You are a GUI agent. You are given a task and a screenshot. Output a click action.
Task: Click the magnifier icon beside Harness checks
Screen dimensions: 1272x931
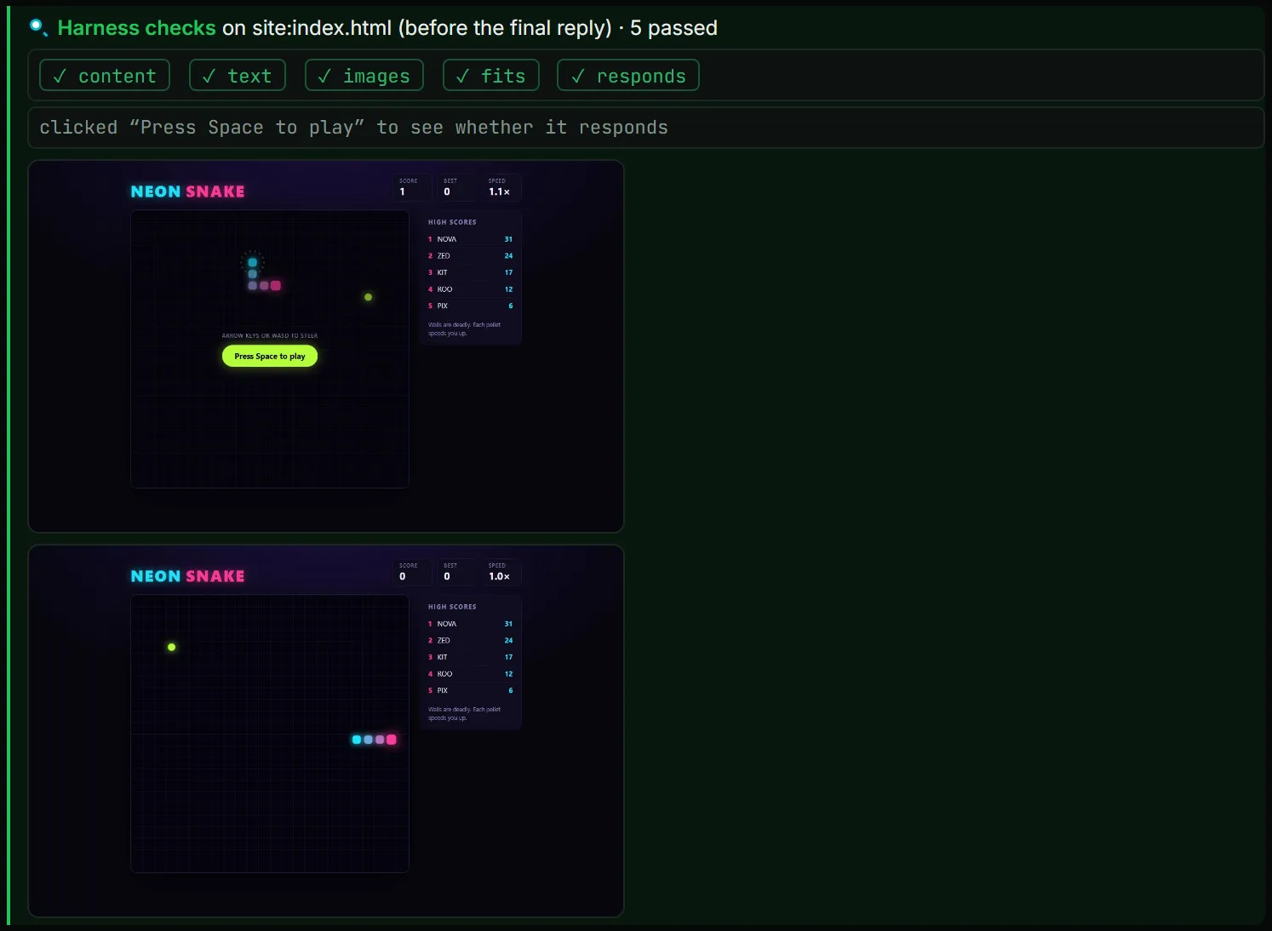point(38,28)
